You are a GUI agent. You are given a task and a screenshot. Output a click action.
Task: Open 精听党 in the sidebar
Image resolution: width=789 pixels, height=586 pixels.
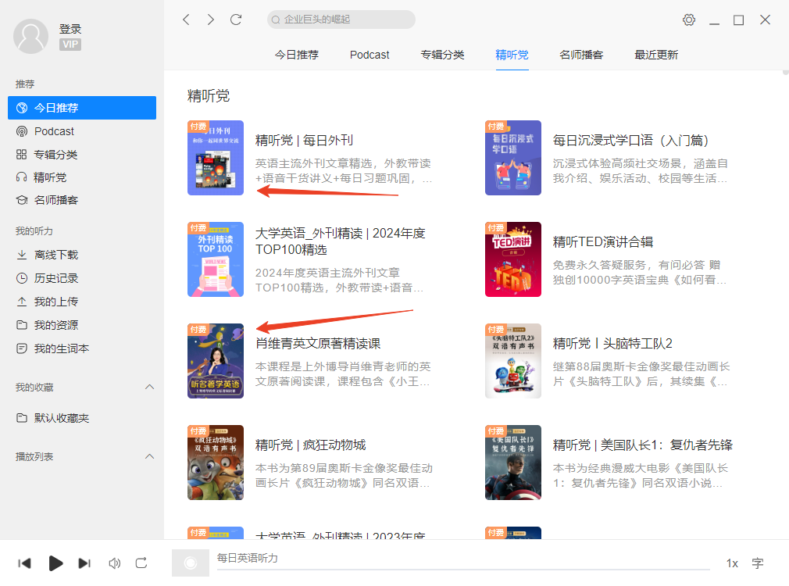pyautogui.click(x=82, y=177)
